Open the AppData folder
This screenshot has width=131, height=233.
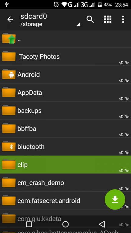(x=65, y=93)
